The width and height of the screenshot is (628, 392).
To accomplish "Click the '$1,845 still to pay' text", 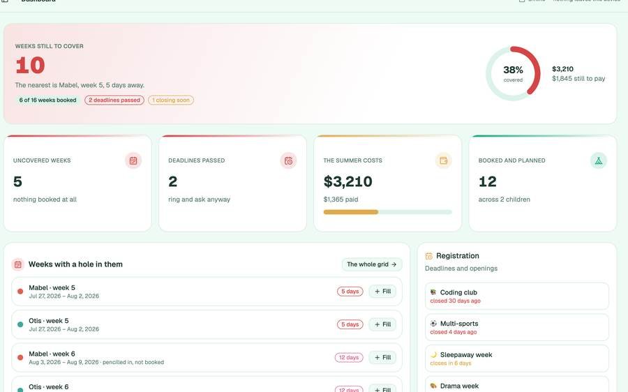I will click(x=578, y=79).
